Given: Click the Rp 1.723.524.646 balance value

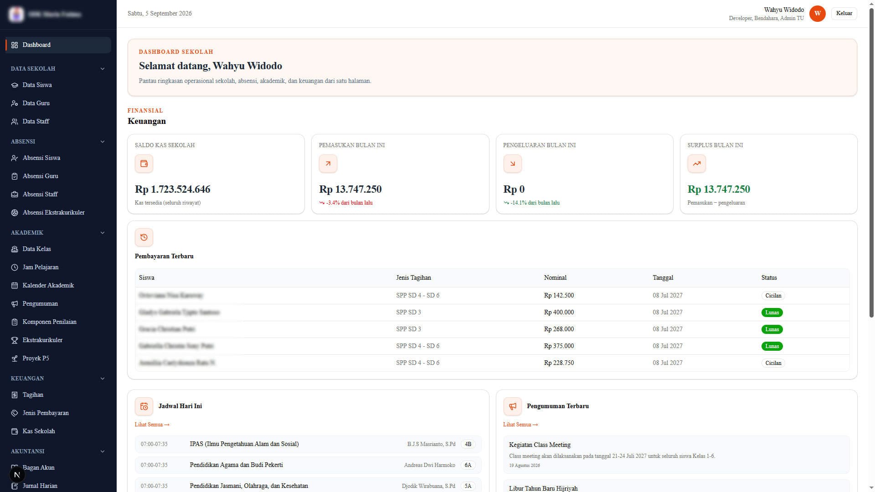Looking at the screenshot, I should 173,189.
